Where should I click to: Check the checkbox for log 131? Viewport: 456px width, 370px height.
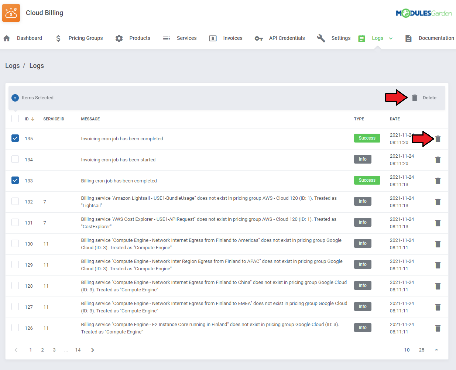[x=15, y=222]
